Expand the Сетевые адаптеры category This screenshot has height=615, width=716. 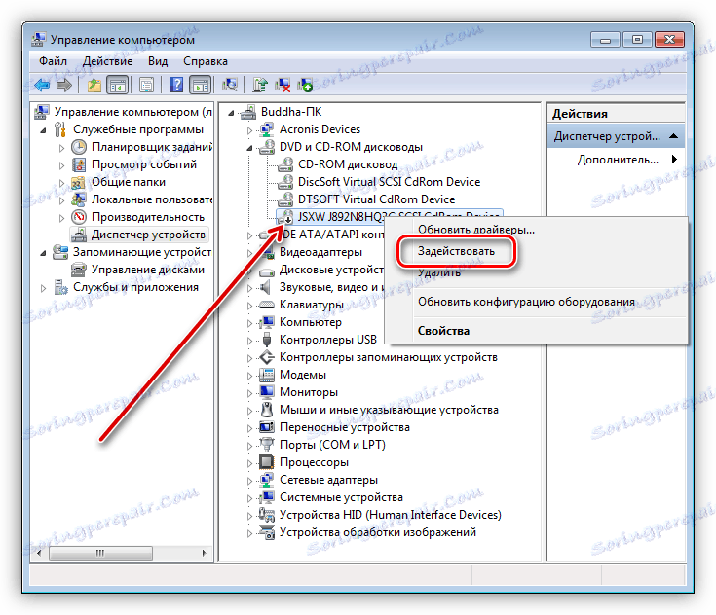tap(249, 481)
